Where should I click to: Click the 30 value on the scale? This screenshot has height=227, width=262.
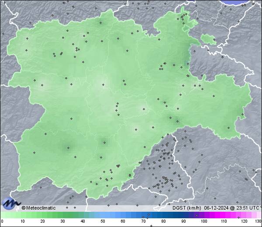[62, 221]
